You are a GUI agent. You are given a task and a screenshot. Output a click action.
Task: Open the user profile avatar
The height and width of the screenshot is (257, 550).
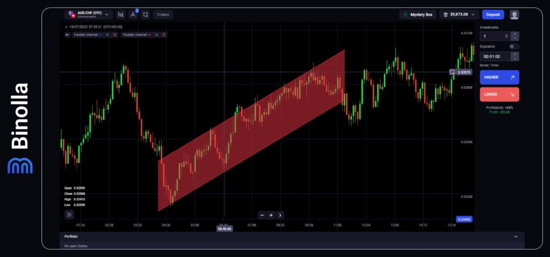click(514, 14)
